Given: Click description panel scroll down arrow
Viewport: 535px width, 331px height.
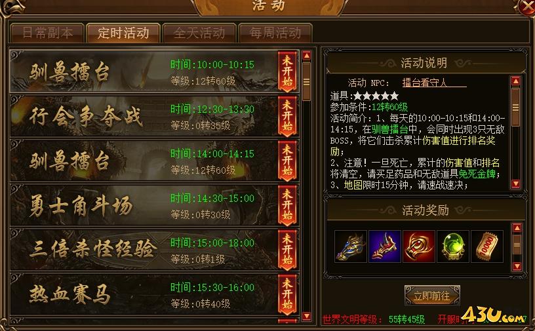Looking at the screenshot, I should point(515,184).
